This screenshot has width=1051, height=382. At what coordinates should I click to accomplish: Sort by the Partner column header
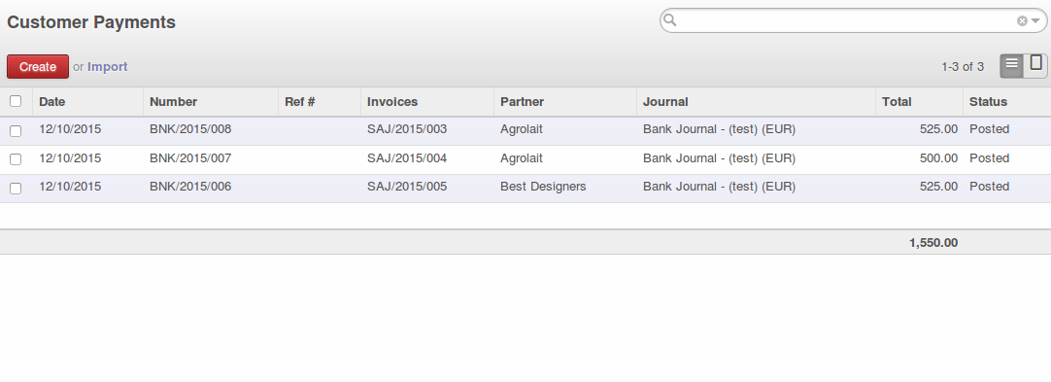click(523, 102)
